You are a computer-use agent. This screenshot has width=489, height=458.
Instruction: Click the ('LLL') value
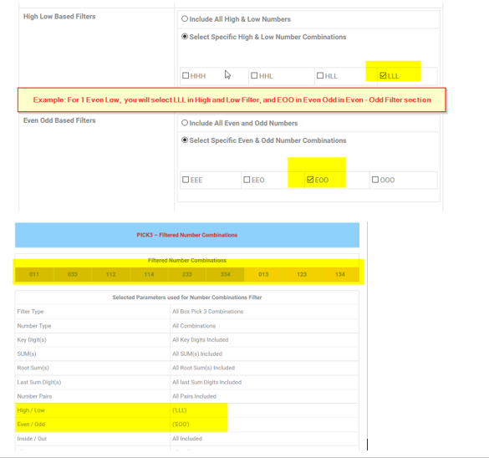click(180, 410)
